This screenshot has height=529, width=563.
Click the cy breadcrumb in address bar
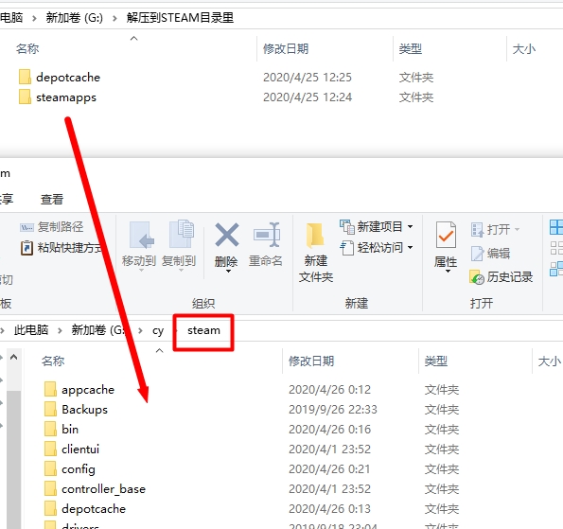point(158,330)
